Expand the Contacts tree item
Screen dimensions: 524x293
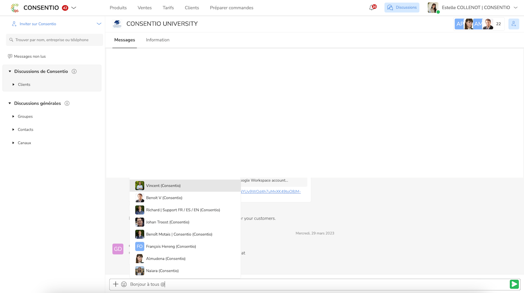[x=14, y=129]
